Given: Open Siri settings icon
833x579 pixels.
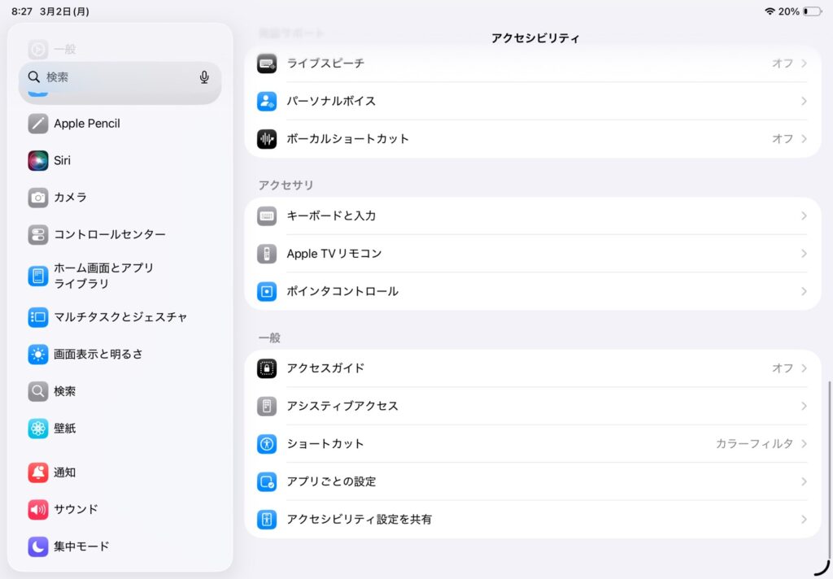Looking at the screenshot, I should [x=38, y=160].
